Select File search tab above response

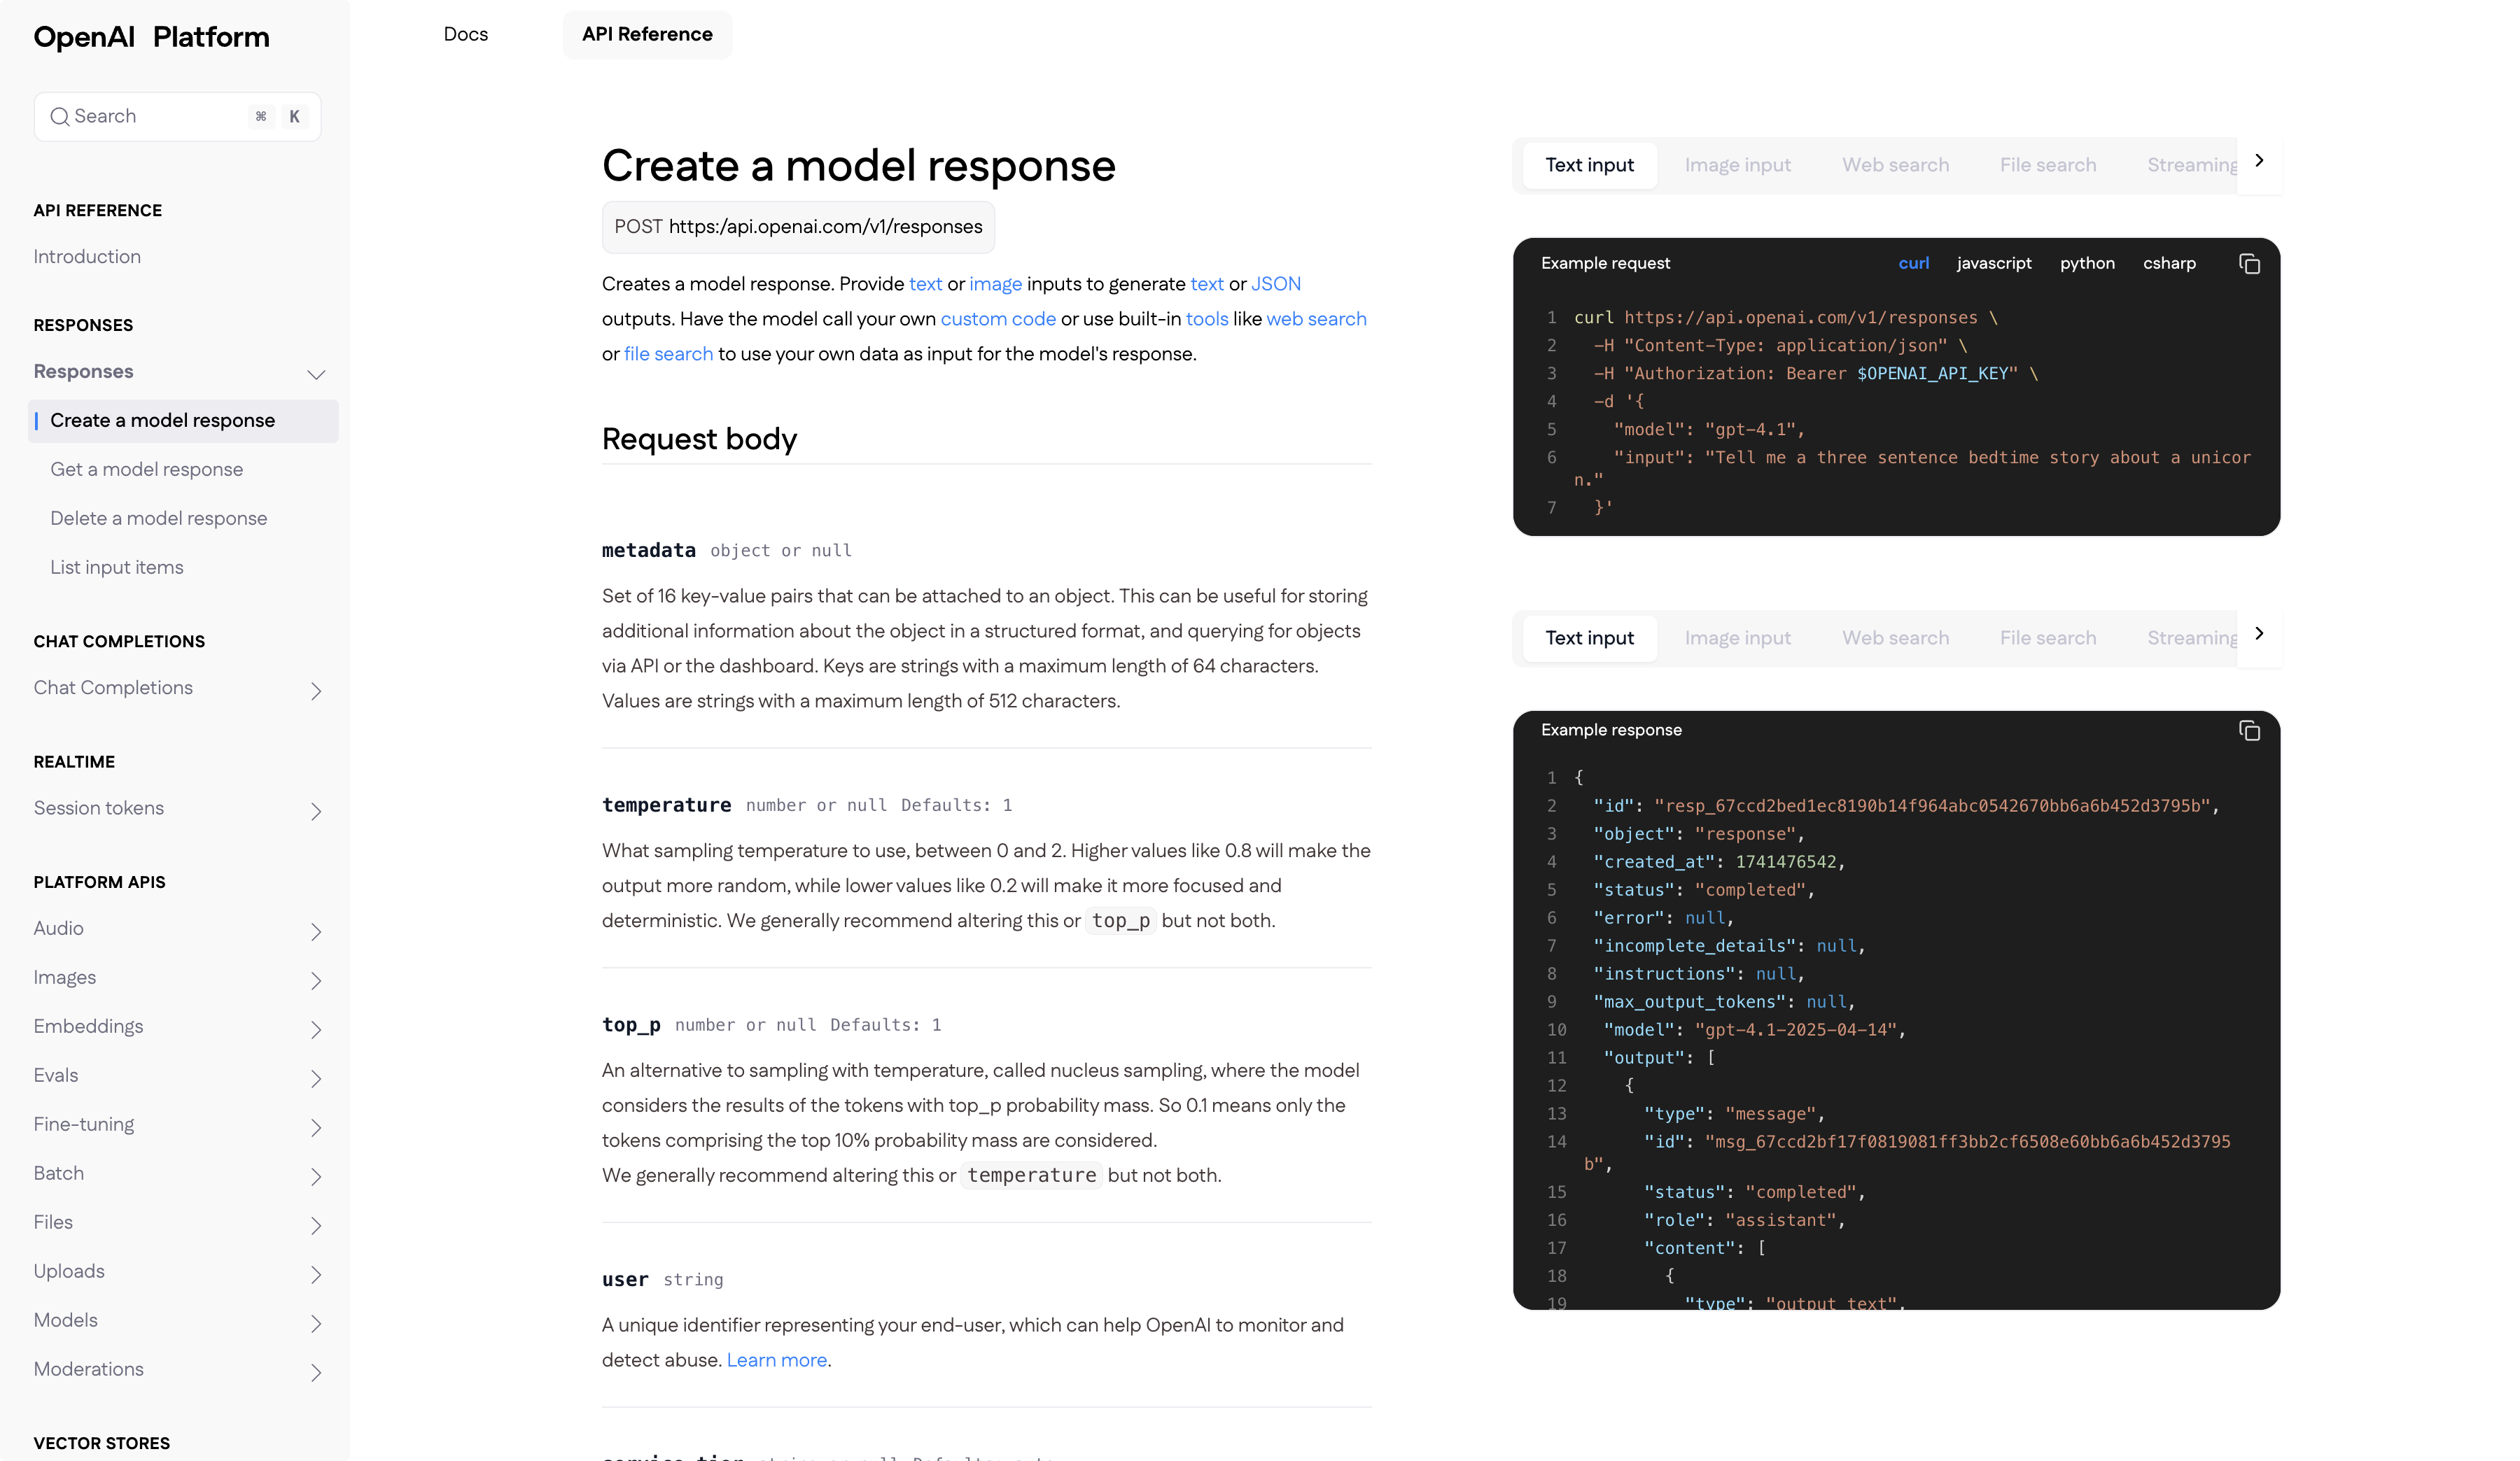(2047, 637)
